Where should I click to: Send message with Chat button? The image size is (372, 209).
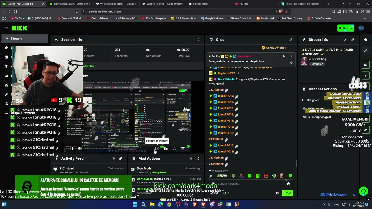click(x=287, y=193)
